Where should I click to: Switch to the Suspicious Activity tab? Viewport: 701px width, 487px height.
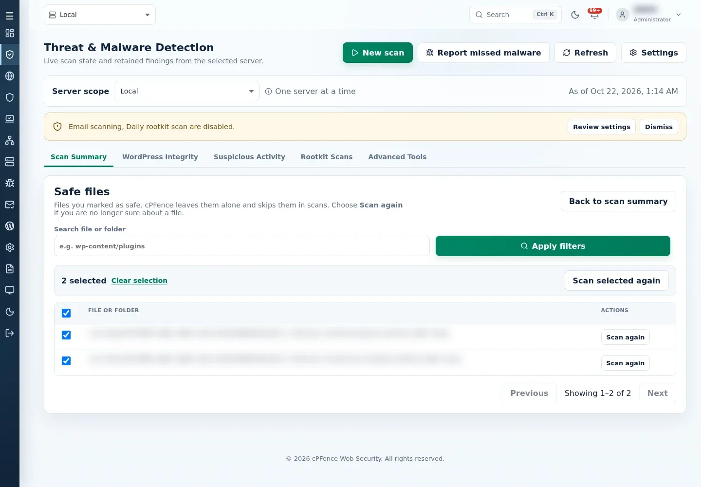pyautogui.click(x=249, y=157)
